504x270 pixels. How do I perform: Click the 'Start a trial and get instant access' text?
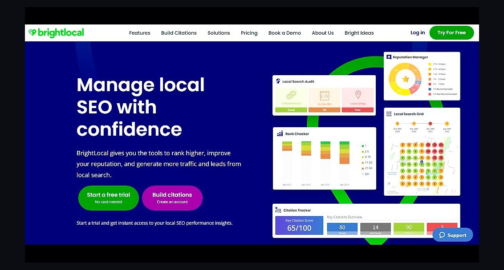pos(154,223)
